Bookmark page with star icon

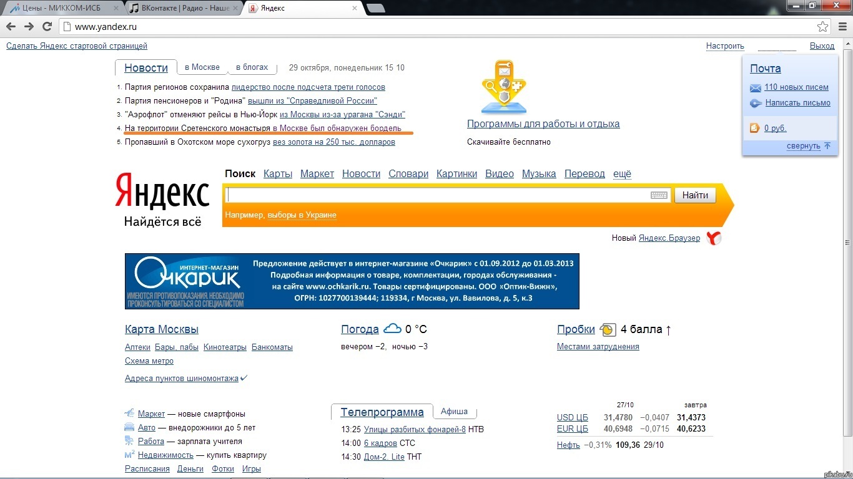point(823,27)
